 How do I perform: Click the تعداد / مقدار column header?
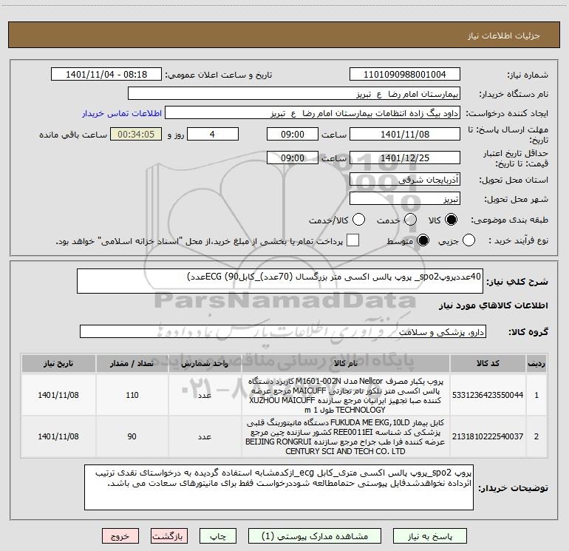pos(132,363)
